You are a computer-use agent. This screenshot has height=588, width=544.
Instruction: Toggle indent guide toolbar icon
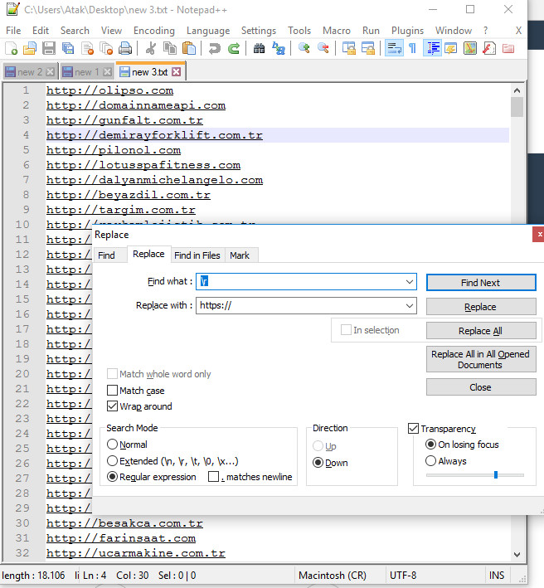(x=432, y=48)
